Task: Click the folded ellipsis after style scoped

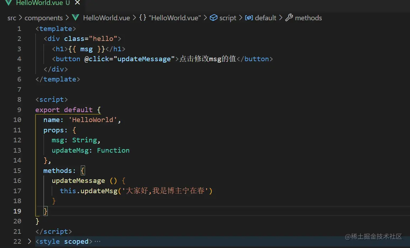Action: [x=98, y=242]
